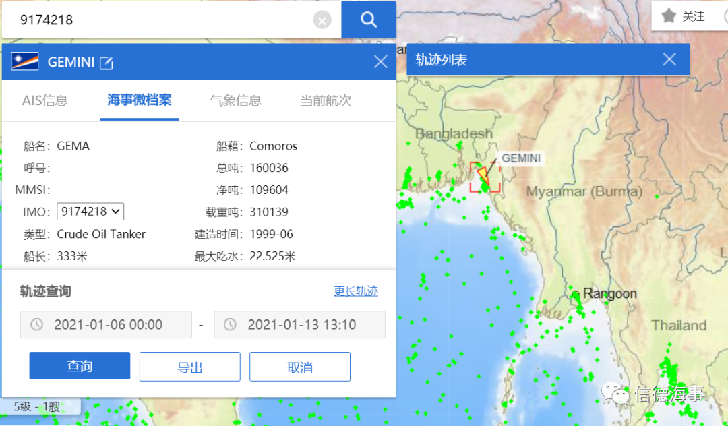Viewport: 728px width, 426px height.
Task: Switch to the AIS信息 tab
Action: (45, 101)
